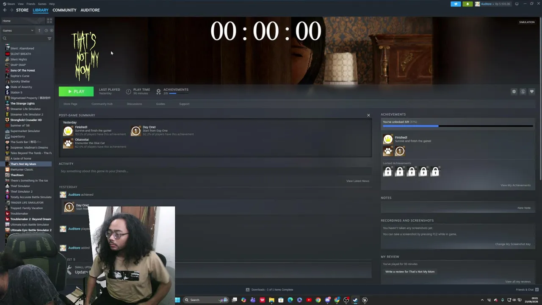Click View all my reviews
This screenshot has width=542, height=305.
pos(518,282)
